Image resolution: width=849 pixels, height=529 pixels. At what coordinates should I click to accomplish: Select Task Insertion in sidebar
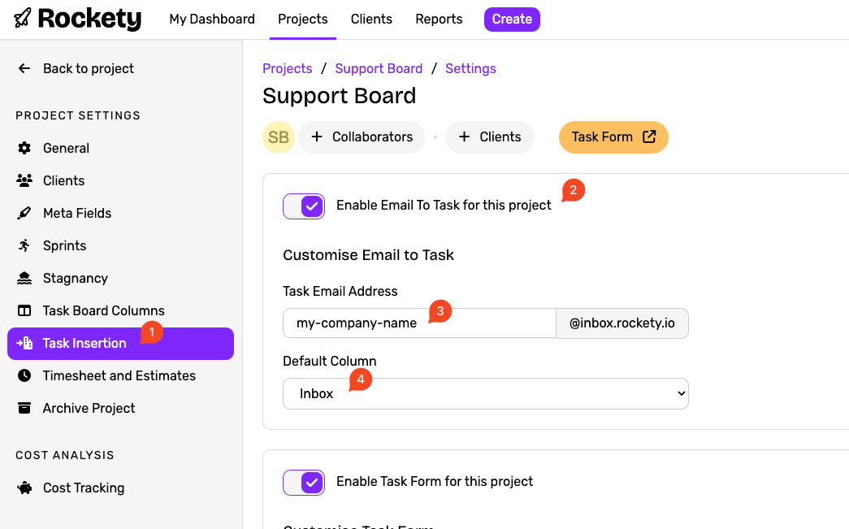click(x=120, y=343)
